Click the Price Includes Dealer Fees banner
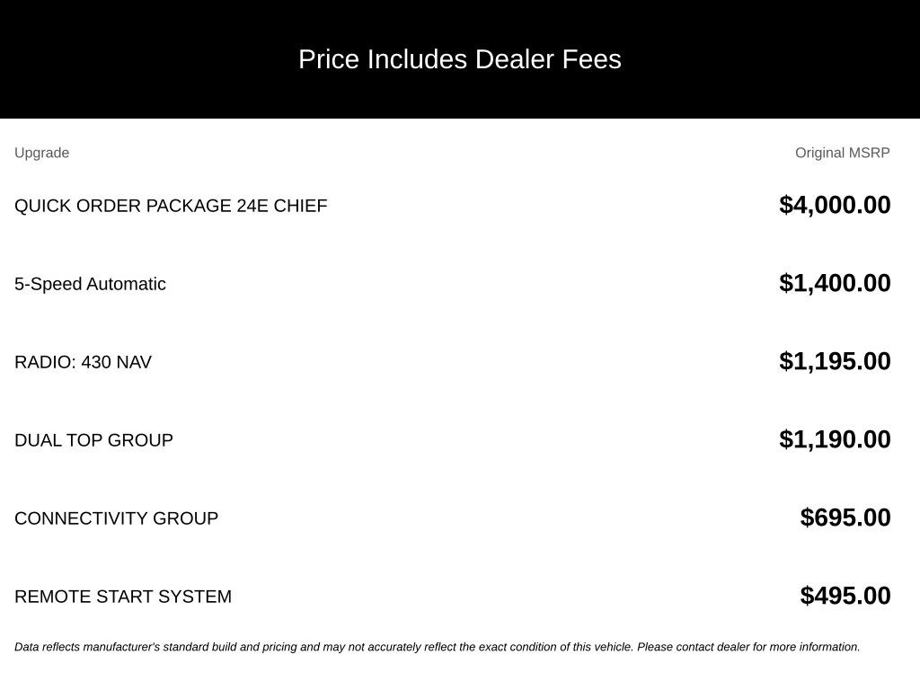Viewport: 920px width, 690px height. pyautogui.click(x=460, y=59)
